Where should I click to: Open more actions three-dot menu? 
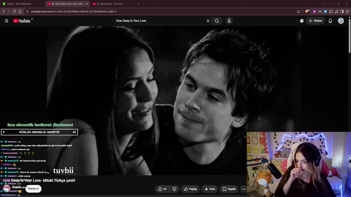coord(244,189)
